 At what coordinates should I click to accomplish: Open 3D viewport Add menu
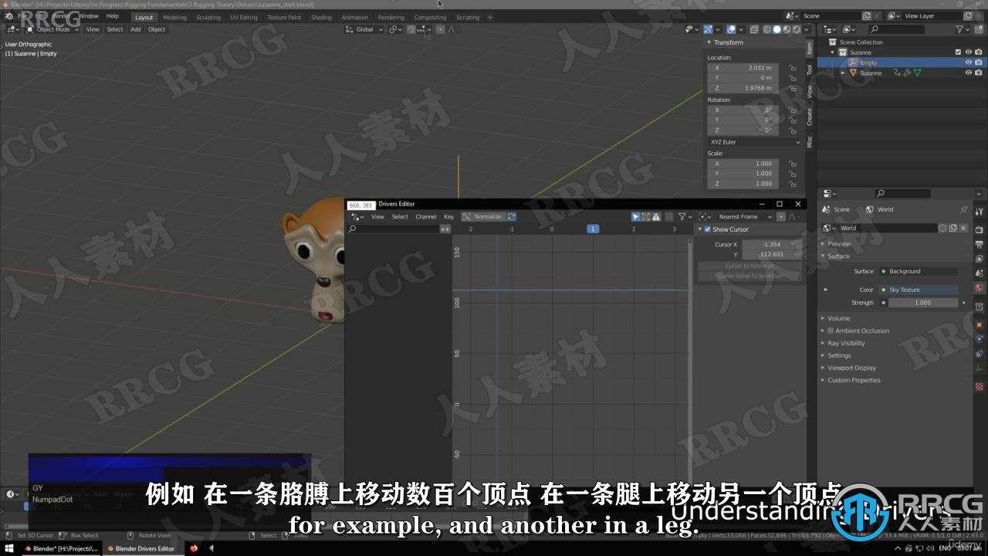(x=136, y=29)
